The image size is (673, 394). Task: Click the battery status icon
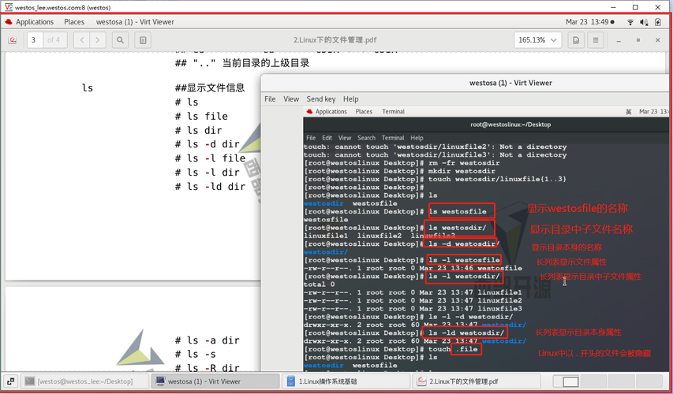658,22
